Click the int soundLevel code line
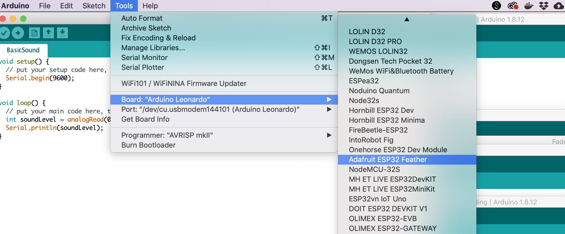Screen dimensions: 565x234 pyautogui.click(x=58, y=120)
